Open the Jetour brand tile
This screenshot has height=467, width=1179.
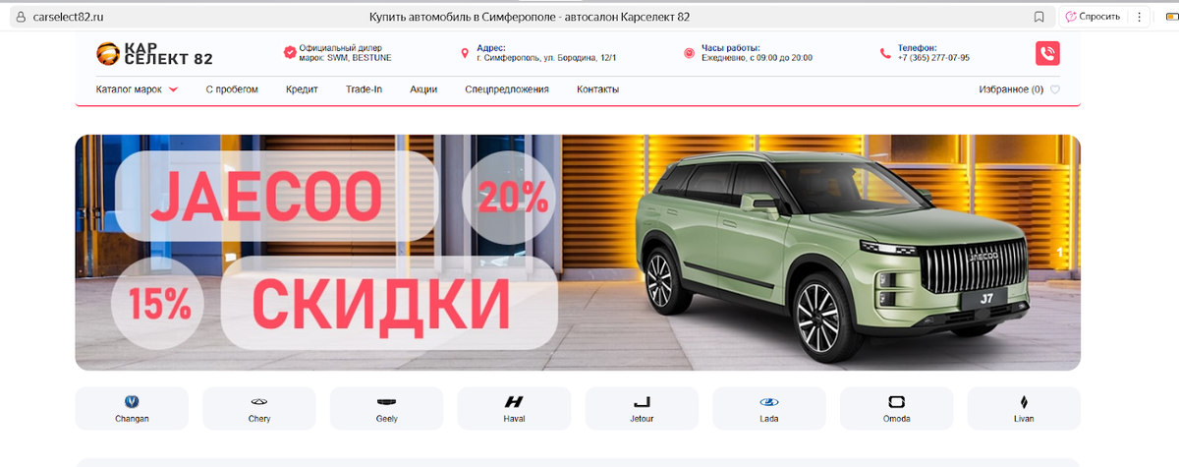[642, 409]
